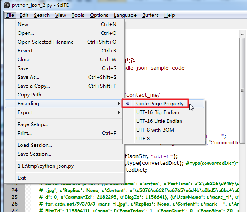Choose Close in the File menu

point(64,60)
